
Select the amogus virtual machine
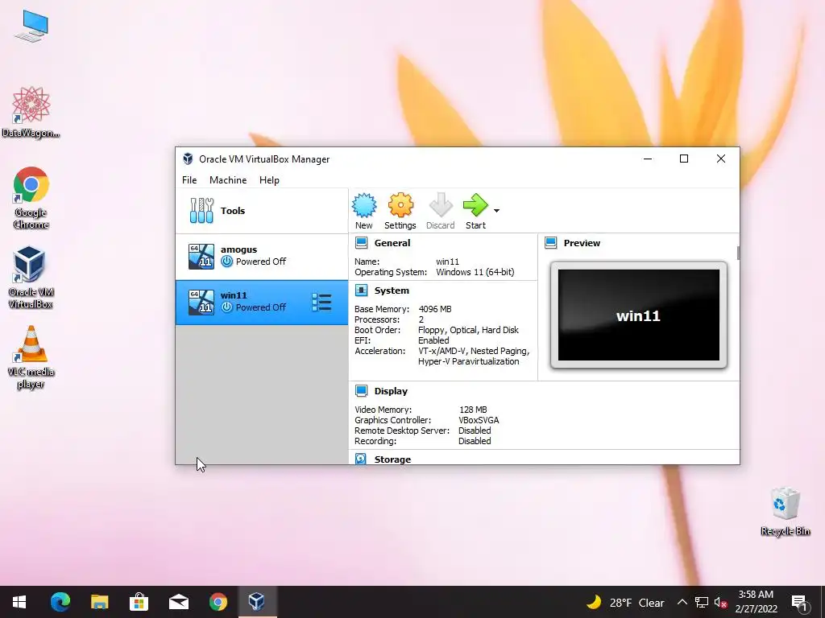coord(262,257)
